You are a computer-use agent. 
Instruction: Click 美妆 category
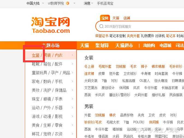pyautogui.click(x=36, y=90)
